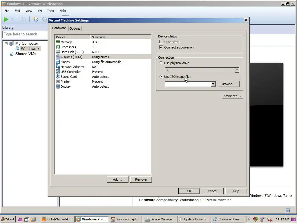Select the 'NAT' summary cell
Image resolution: width=297 pixels, height=223 pixels.
95,67
